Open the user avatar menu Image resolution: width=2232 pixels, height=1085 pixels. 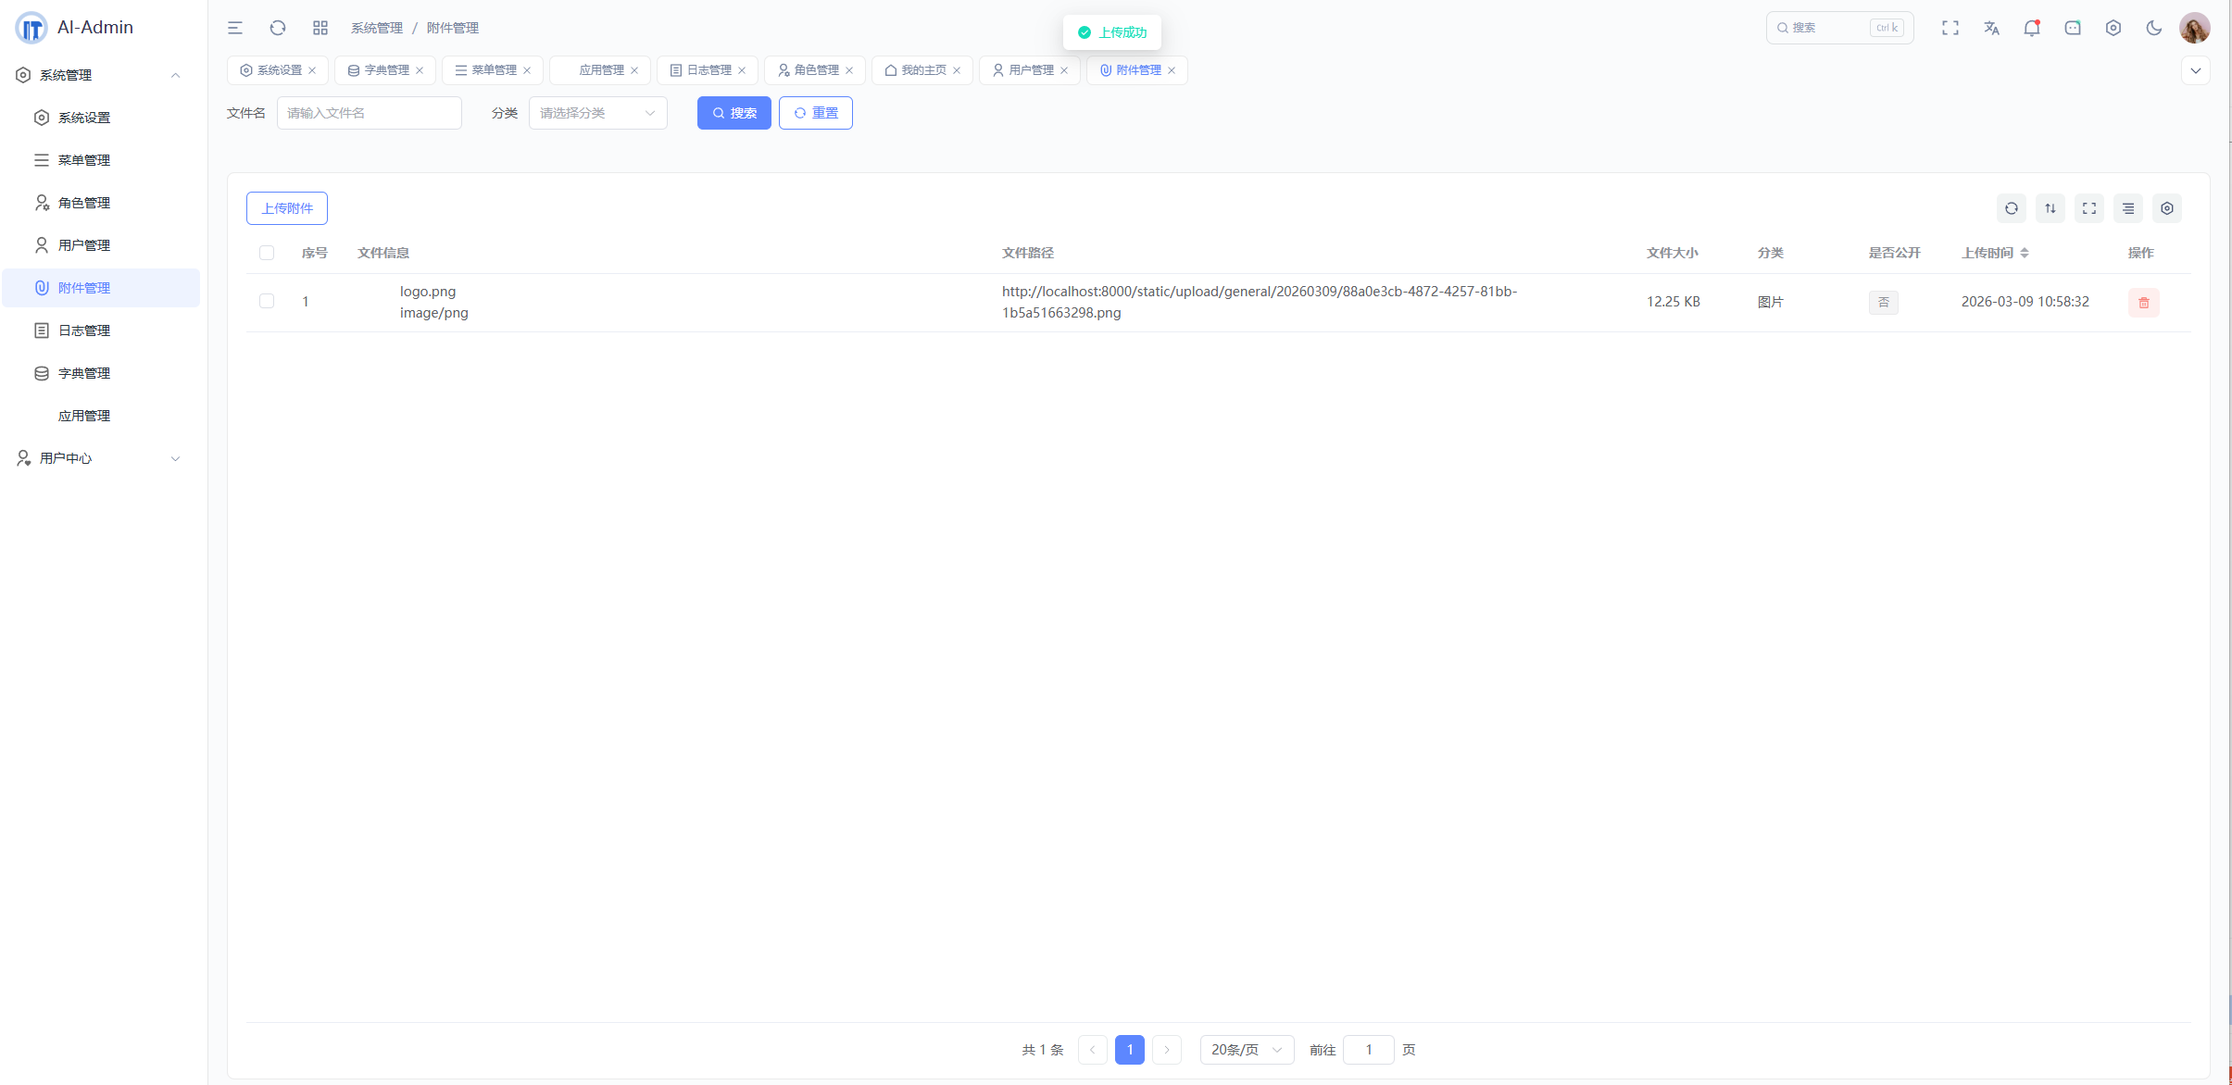[2195, 28]
